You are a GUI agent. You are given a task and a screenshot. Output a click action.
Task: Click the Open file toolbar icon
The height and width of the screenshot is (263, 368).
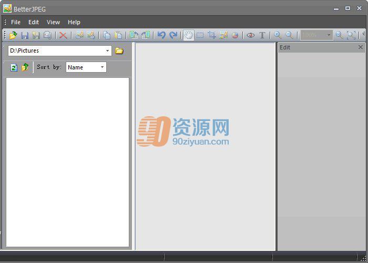click(x=13, y=35)
